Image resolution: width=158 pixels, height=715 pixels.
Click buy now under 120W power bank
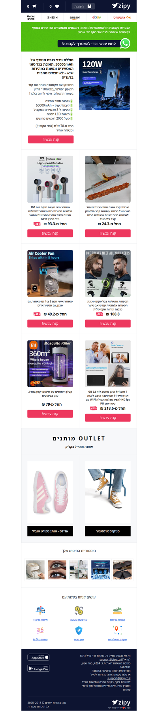tap(51, 139)
